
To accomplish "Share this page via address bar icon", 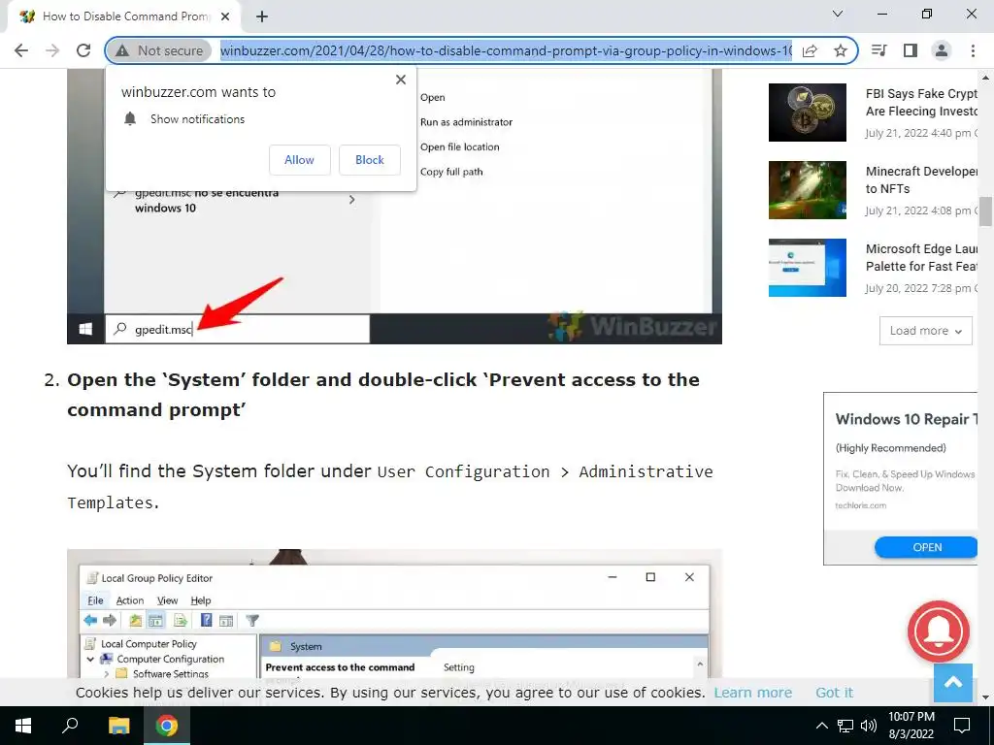I will (x=810, y=50).
